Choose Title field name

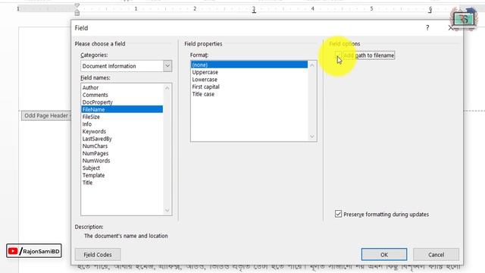click(x=122, y=183)
